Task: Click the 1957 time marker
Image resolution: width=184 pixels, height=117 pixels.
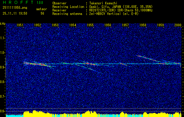Action: click(x=125, y=25)
